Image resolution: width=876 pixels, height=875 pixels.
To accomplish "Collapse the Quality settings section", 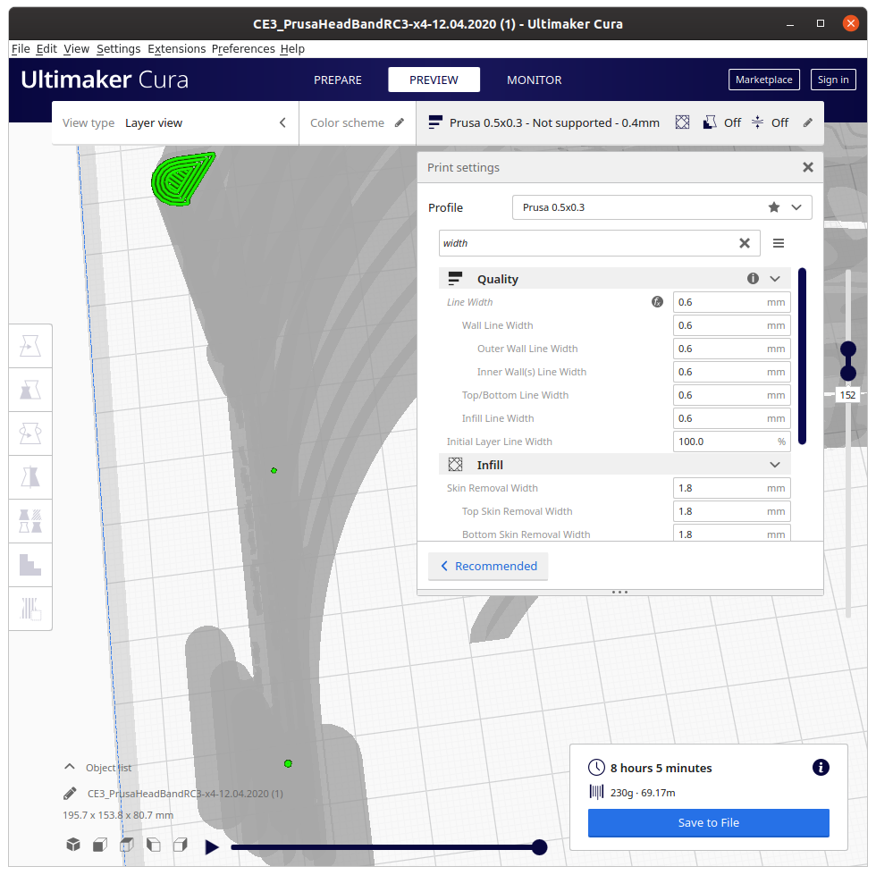I will point(776,278).
